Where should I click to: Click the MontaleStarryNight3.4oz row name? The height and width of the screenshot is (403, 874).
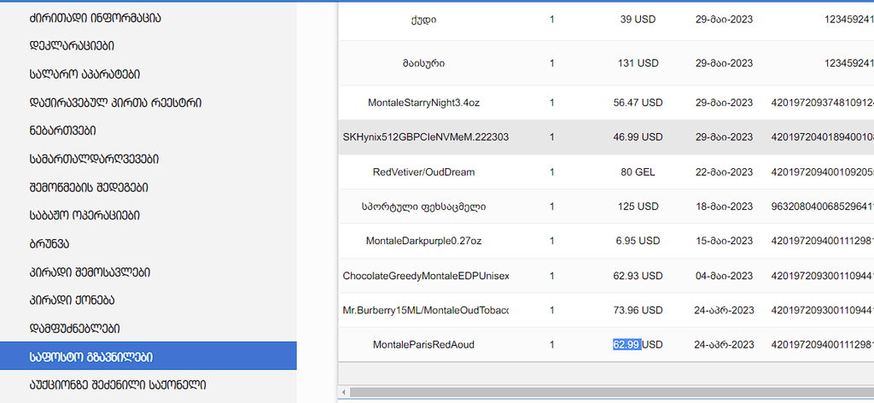tap(423, 102)
